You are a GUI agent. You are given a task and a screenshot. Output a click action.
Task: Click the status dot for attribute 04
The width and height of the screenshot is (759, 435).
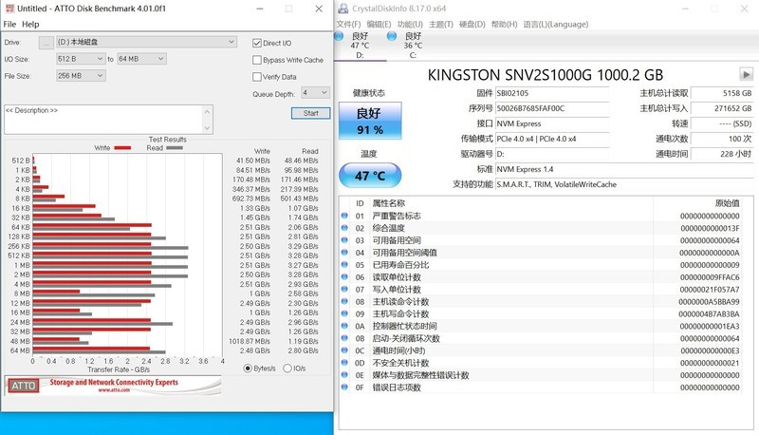tap(344, 253)
